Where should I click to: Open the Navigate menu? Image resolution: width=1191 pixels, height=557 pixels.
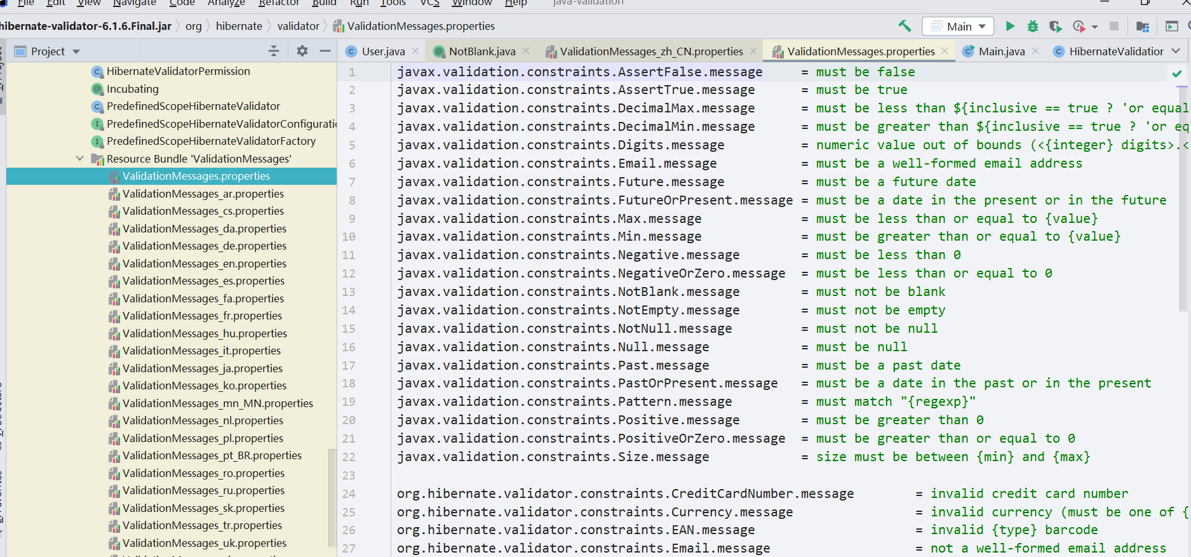click(x=134, y=3)
